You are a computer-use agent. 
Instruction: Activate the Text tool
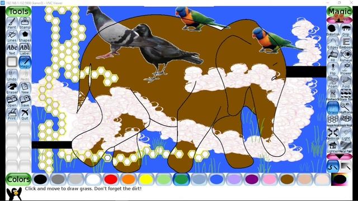12,50
